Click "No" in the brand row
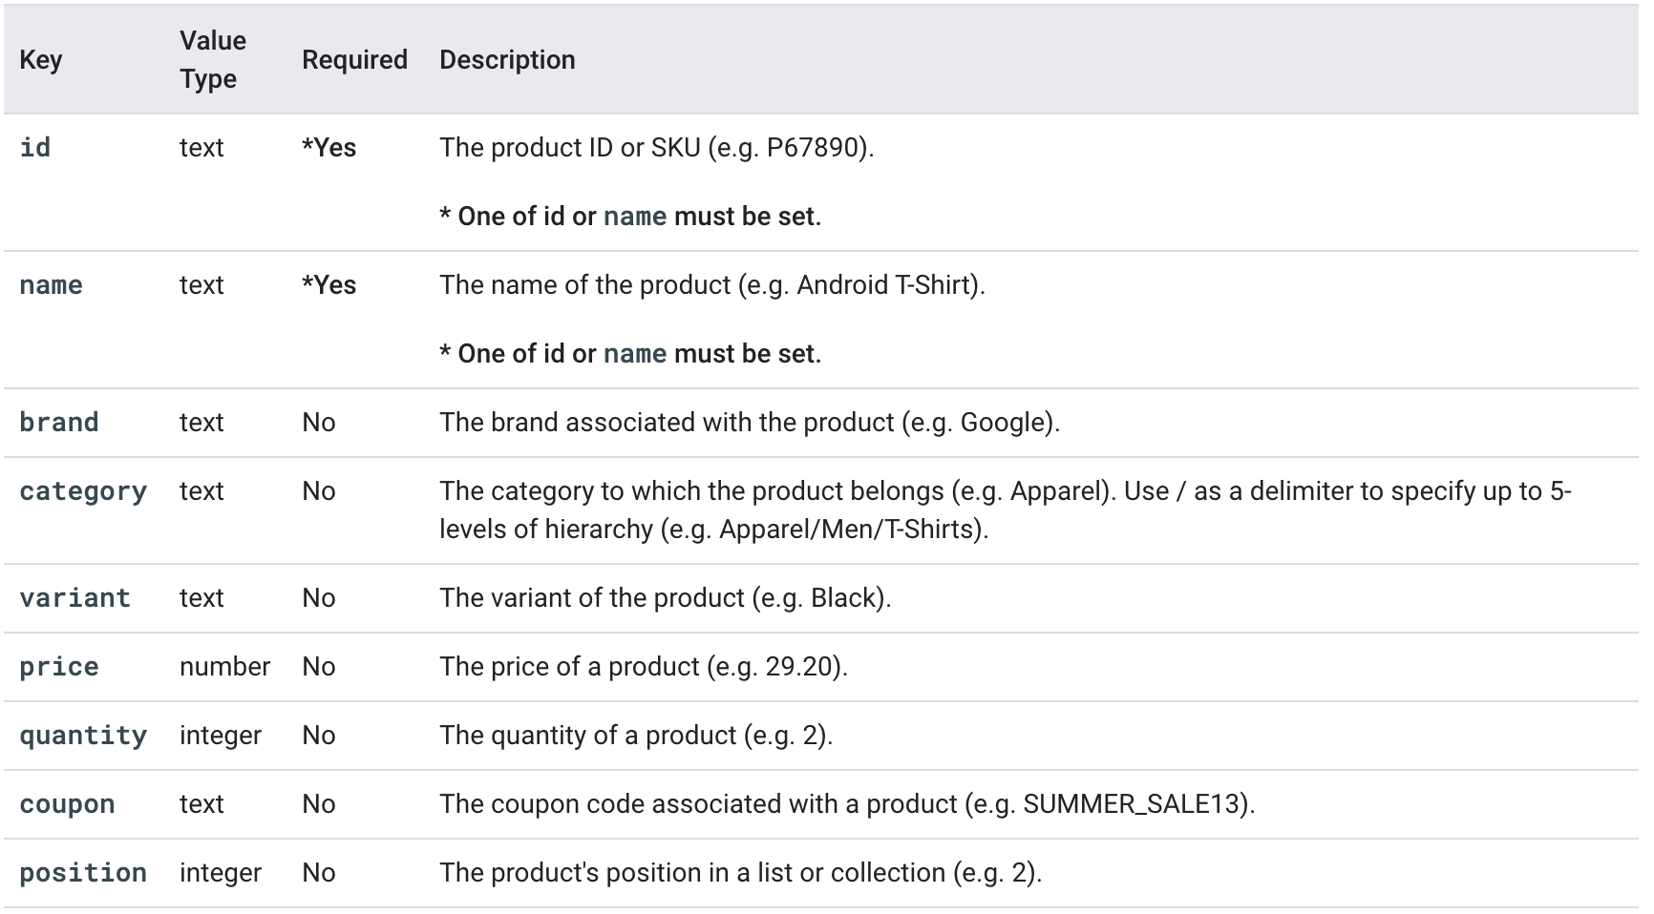The width and height of the screenshot is (1654, 914). pos(319,423)
